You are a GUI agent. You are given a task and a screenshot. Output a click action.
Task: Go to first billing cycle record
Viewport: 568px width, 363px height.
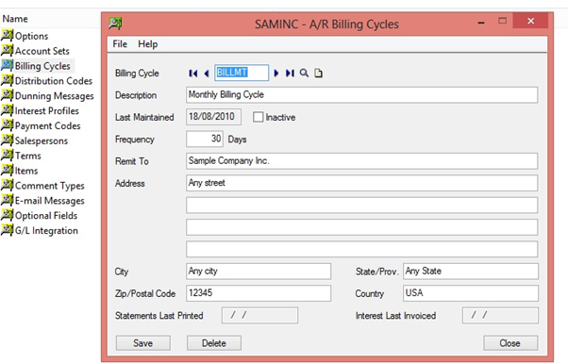[x=193, y=74]
